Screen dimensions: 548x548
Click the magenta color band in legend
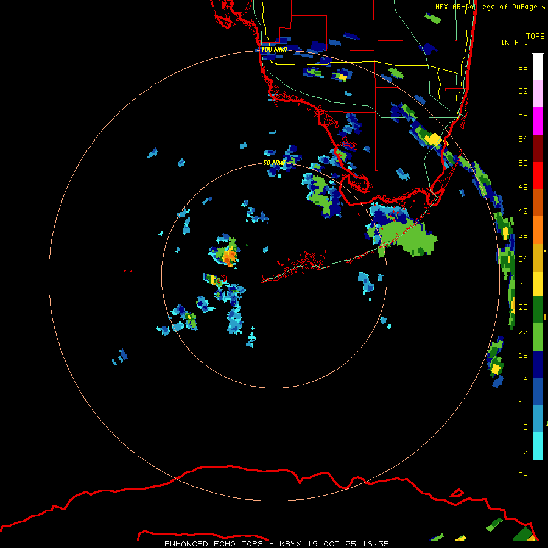[538, 121]
